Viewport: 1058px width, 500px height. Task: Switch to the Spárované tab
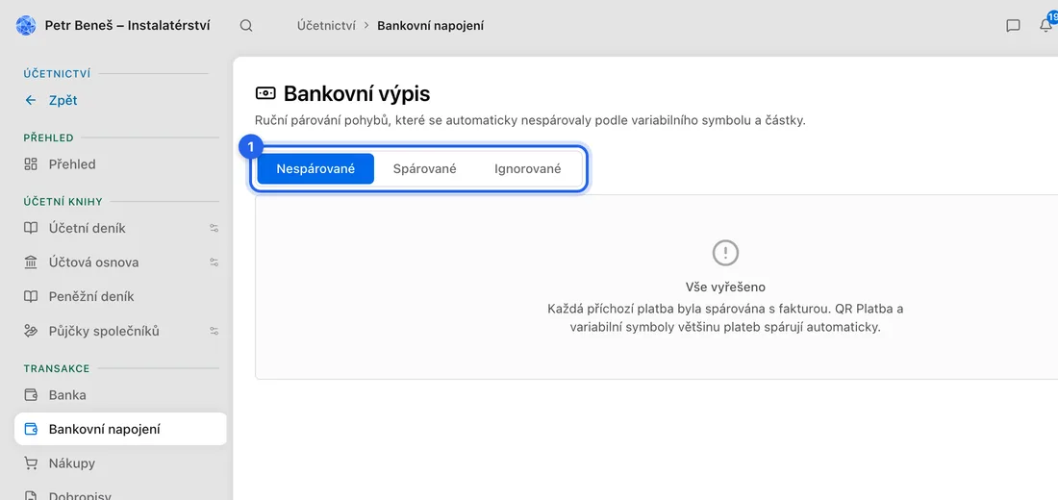[x=425, y=168]
